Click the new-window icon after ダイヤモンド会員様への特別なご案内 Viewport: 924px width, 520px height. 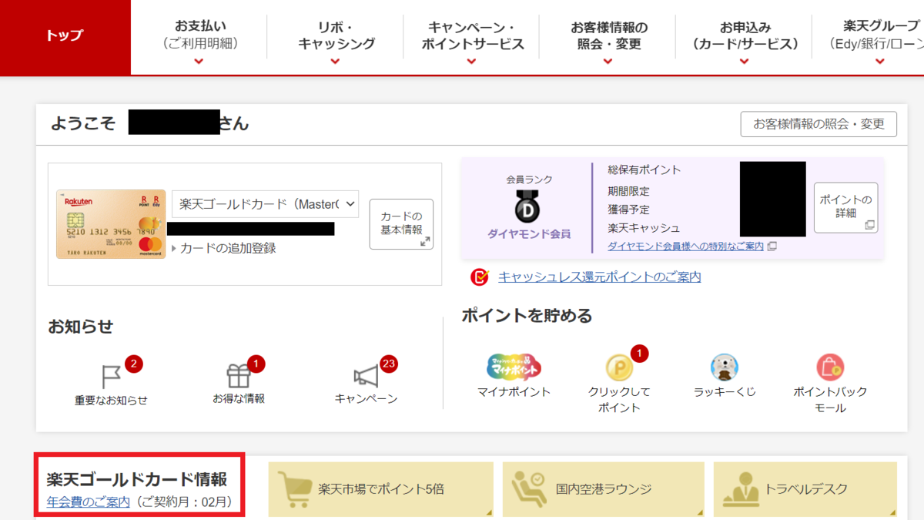point(772,247)
